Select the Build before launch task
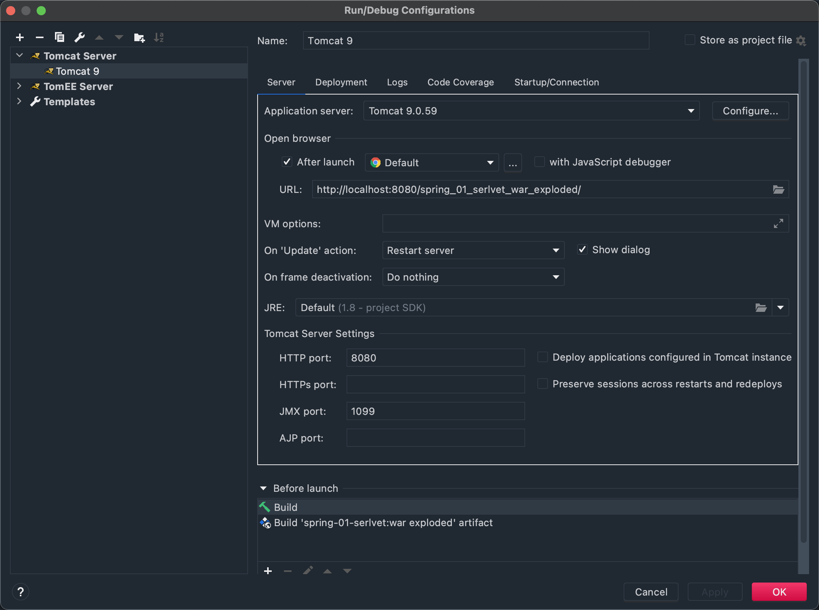Screen dimensions: 819x610 pyautogui.click(x=528, y=507)
